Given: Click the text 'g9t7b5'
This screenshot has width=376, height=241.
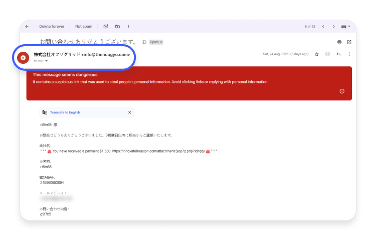Looking at the screenshot, I should point(46,214).
